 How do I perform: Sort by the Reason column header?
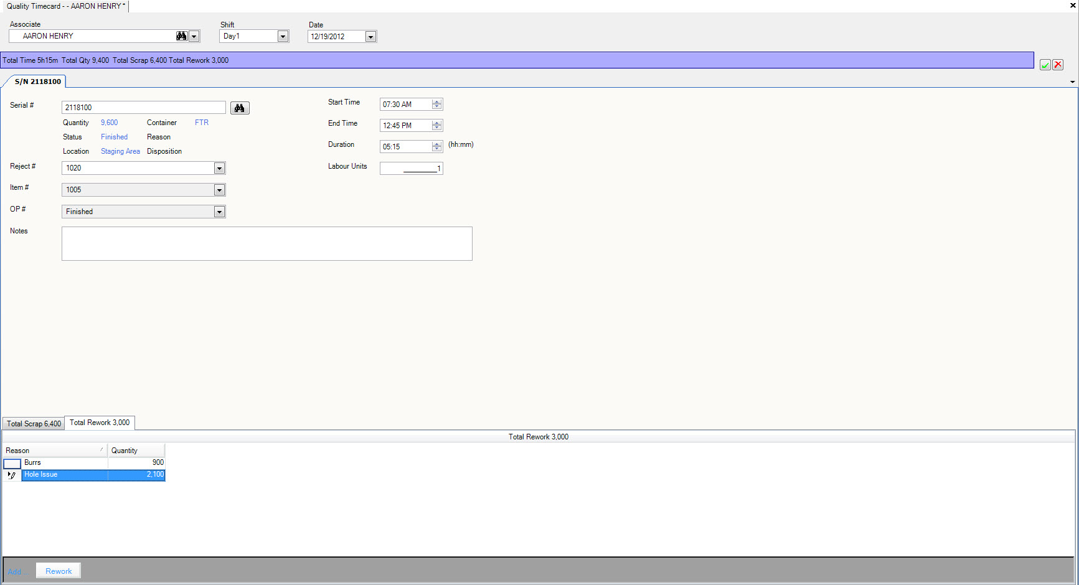pos(55,451)
